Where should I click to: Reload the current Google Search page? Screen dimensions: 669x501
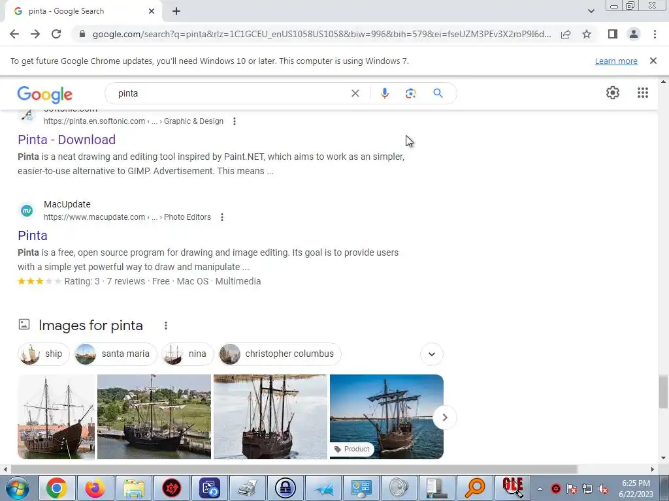[56, 34]
